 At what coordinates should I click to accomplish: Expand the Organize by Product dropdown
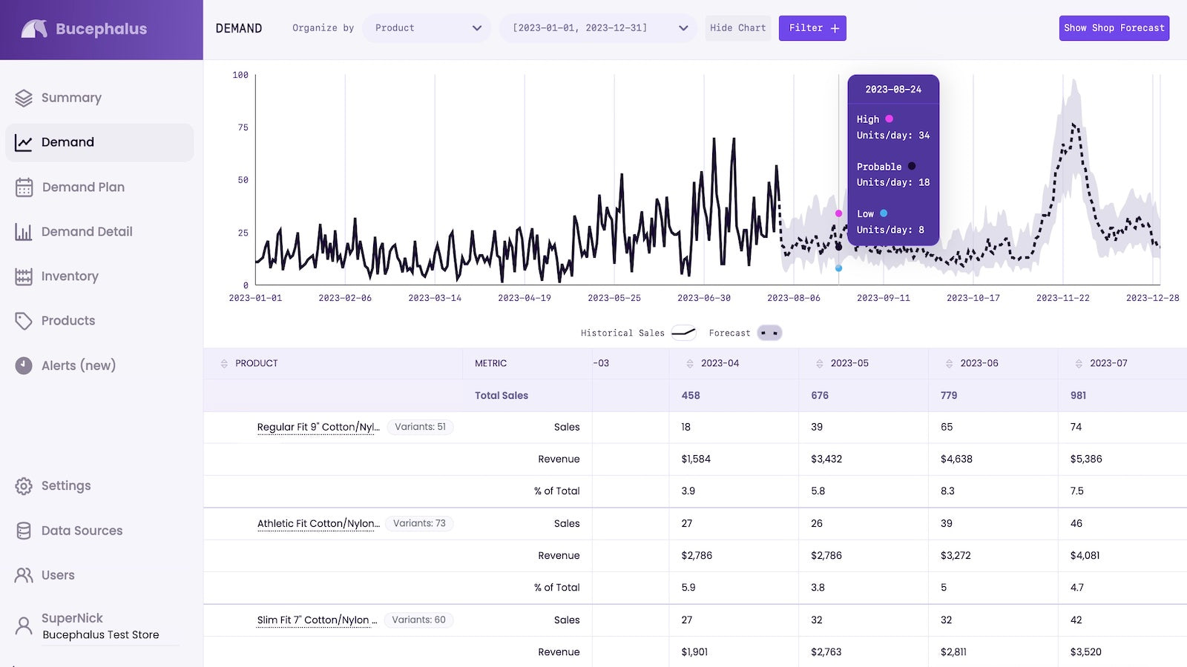pyautogui.click(x=427, y=28)
